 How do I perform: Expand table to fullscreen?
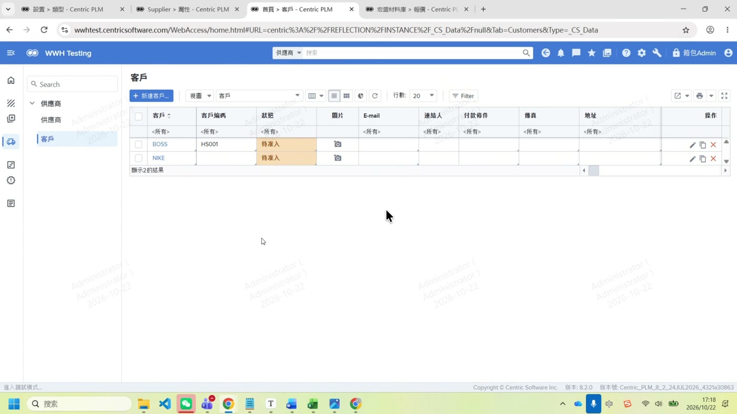pyautogui.click(x=724, y=96)
